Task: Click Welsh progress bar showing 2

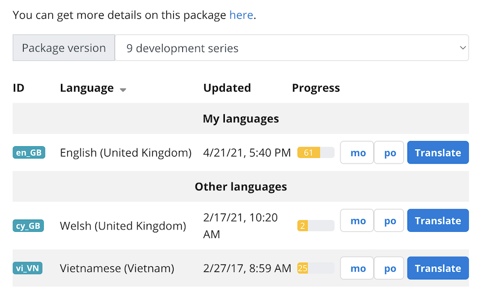Action: pyautogui.click(x=316, y=226)
